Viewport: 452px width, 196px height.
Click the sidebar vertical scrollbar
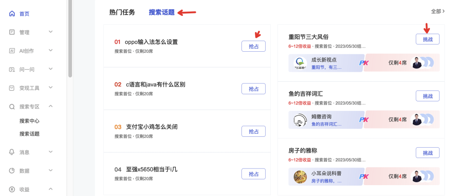tap(70, 38)
